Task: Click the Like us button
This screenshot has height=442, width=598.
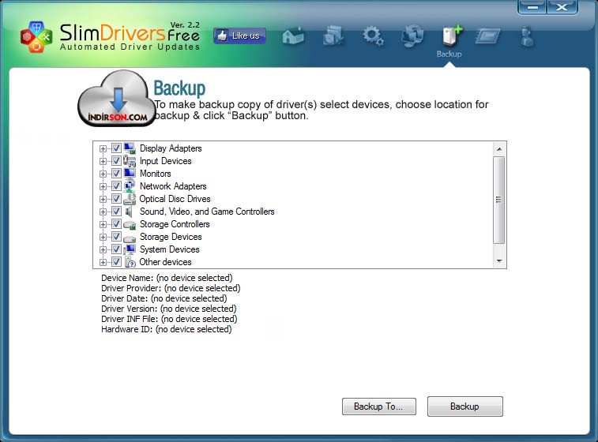Action: click(x=240, y=36)
